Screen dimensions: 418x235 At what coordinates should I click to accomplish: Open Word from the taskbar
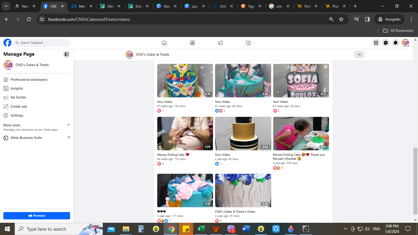click(246, 229)
